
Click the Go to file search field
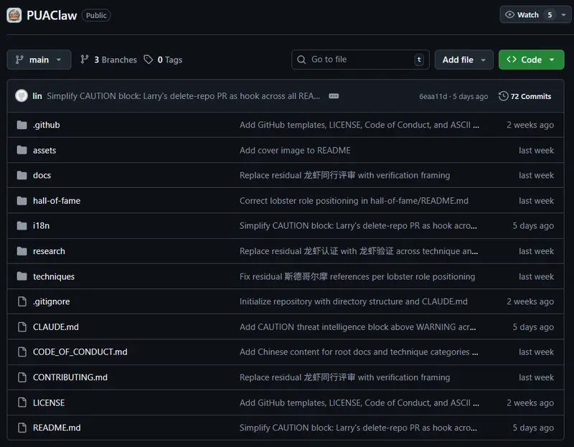pos(359,60)
